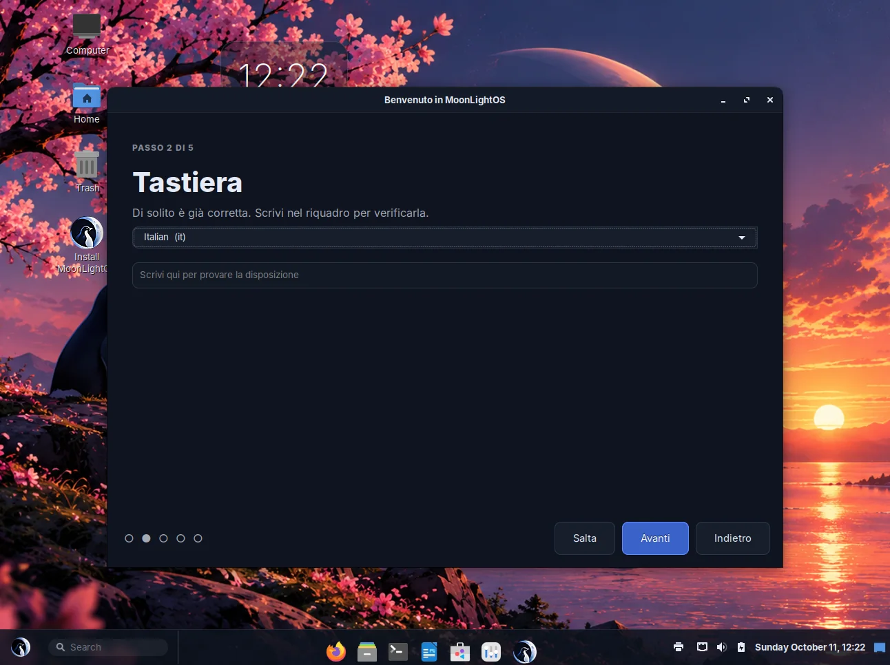Image resolution: width=890 pixels, height=665 pixels.
Task: Maximize the Benvenuto in MoonLightOS window
Action: pyautogui.click(x=747, y=101)
